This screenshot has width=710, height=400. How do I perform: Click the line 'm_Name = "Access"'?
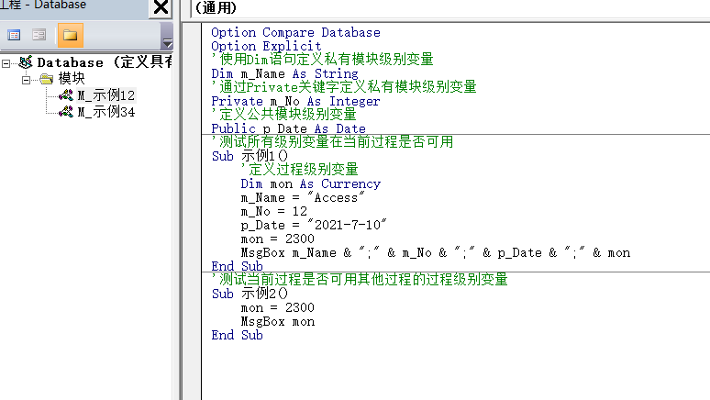click(303, 198)
